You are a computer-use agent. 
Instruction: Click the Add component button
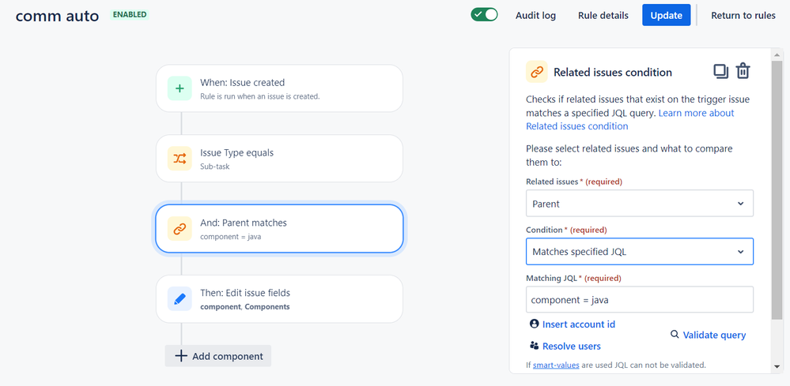click(218, 356)
